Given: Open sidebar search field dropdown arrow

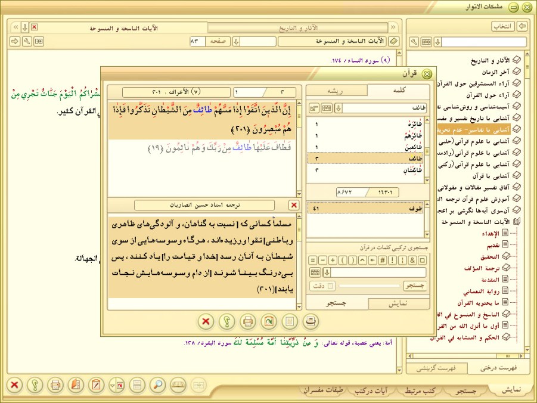Looking at the screenshot, I should coord(437,42).
